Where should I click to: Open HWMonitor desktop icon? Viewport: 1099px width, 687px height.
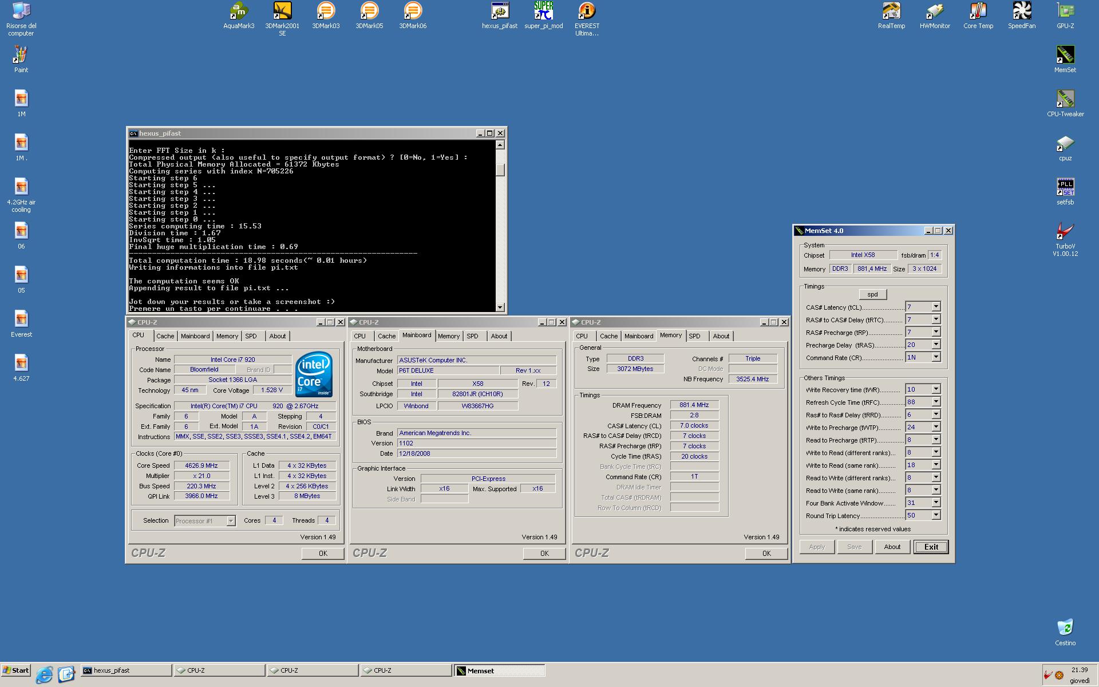935,15
